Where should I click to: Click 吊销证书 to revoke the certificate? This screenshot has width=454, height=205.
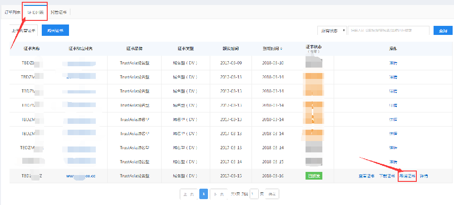tap(407, 176)
